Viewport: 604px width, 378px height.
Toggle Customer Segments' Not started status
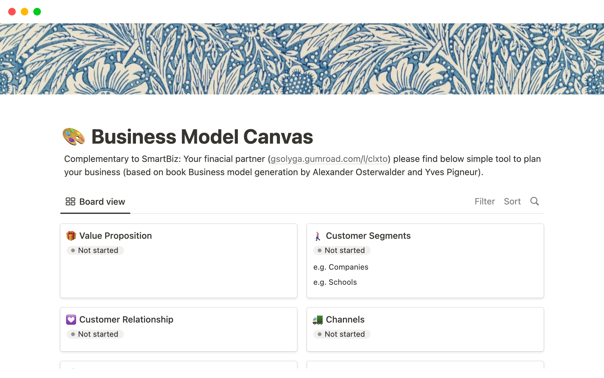[x=342, y=250]
